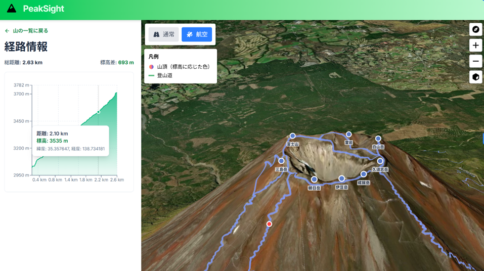
Task: Zoom in with the plus button
Action: [x=475, y=46]
